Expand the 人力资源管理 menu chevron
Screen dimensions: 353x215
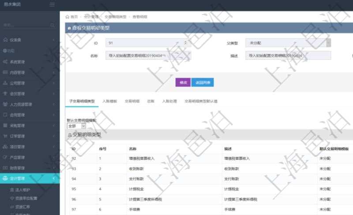pyautogui.click(x=54, y=104)
